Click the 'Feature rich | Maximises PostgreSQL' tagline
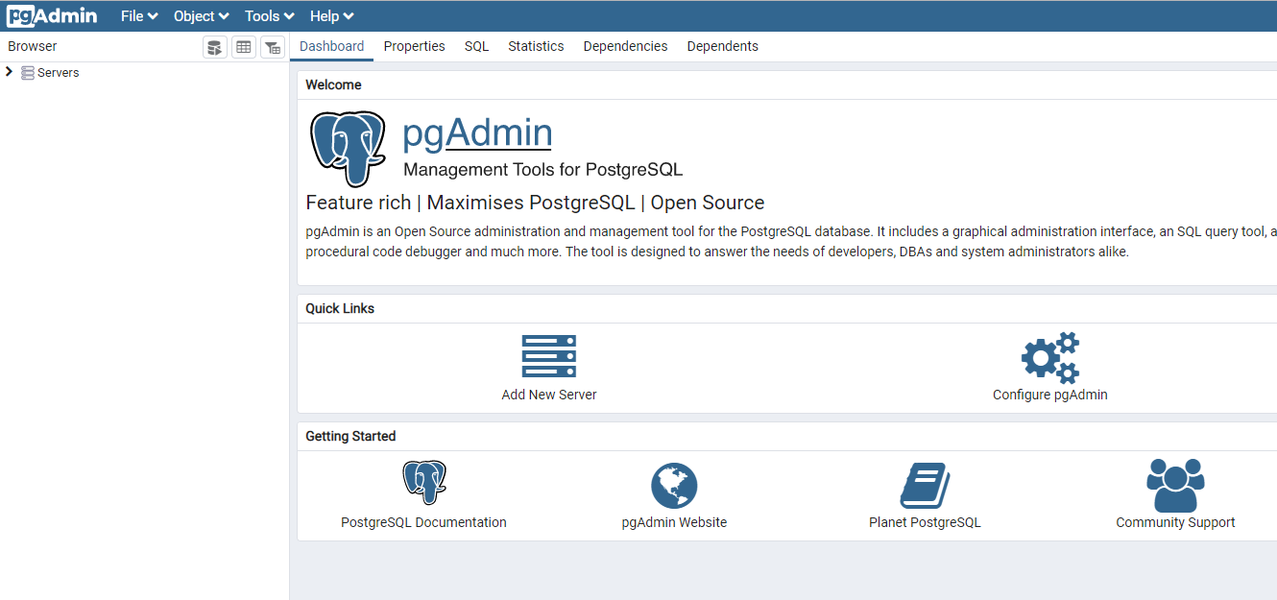 click(535, 203)
